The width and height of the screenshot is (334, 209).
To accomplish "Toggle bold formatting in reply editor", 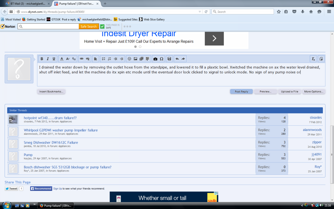I will [x=42, y=59].
